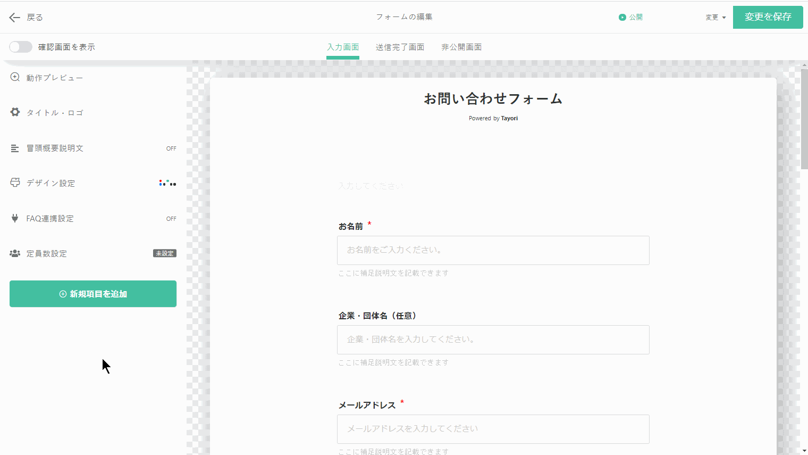This screenshot has width=808, height=455.
Task: Open the 動作プレビュー magnifier icon
Action: [x=15, y=77]
